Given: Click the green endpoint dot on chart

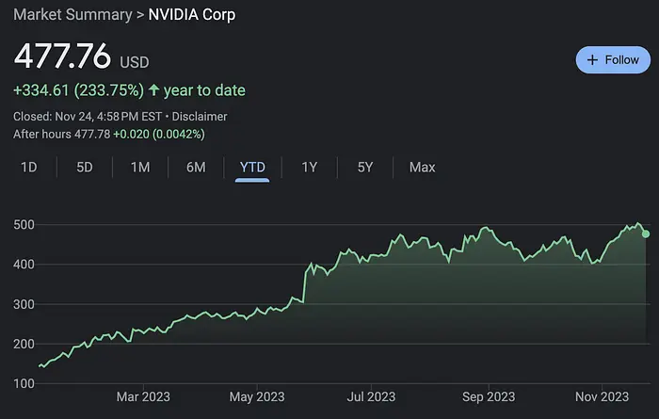Looking at the screenshot, I should click(646, 234).
